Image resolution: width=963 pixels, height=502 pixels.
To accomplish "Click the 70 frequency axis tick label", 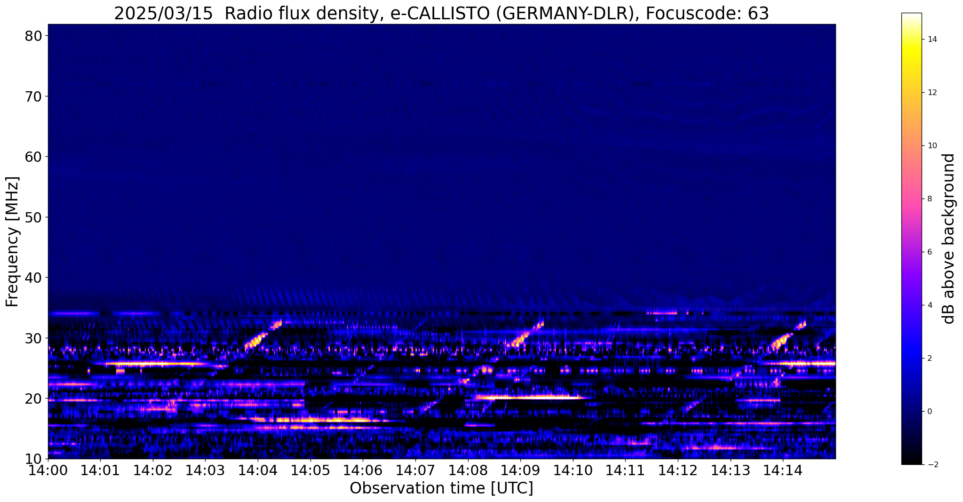I will [33, 96].
